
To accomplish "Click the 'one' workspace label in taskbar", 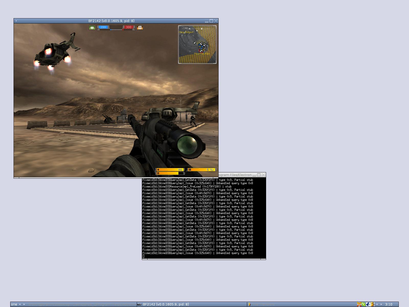I will 14,304.
